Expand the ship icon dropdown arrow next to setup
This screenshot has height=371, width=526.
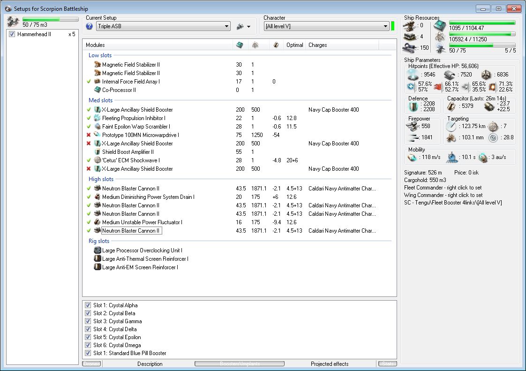[248, 27]
